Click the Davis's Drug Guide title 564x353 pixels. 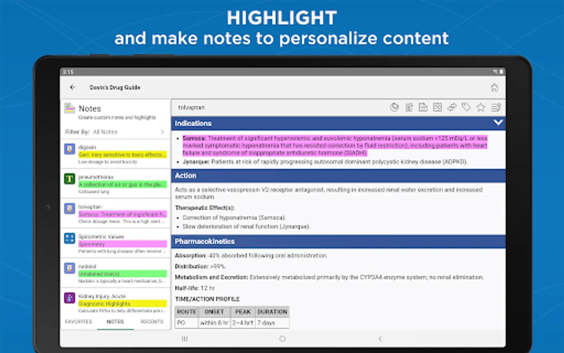pyautogui.click(x=115, y=87)
